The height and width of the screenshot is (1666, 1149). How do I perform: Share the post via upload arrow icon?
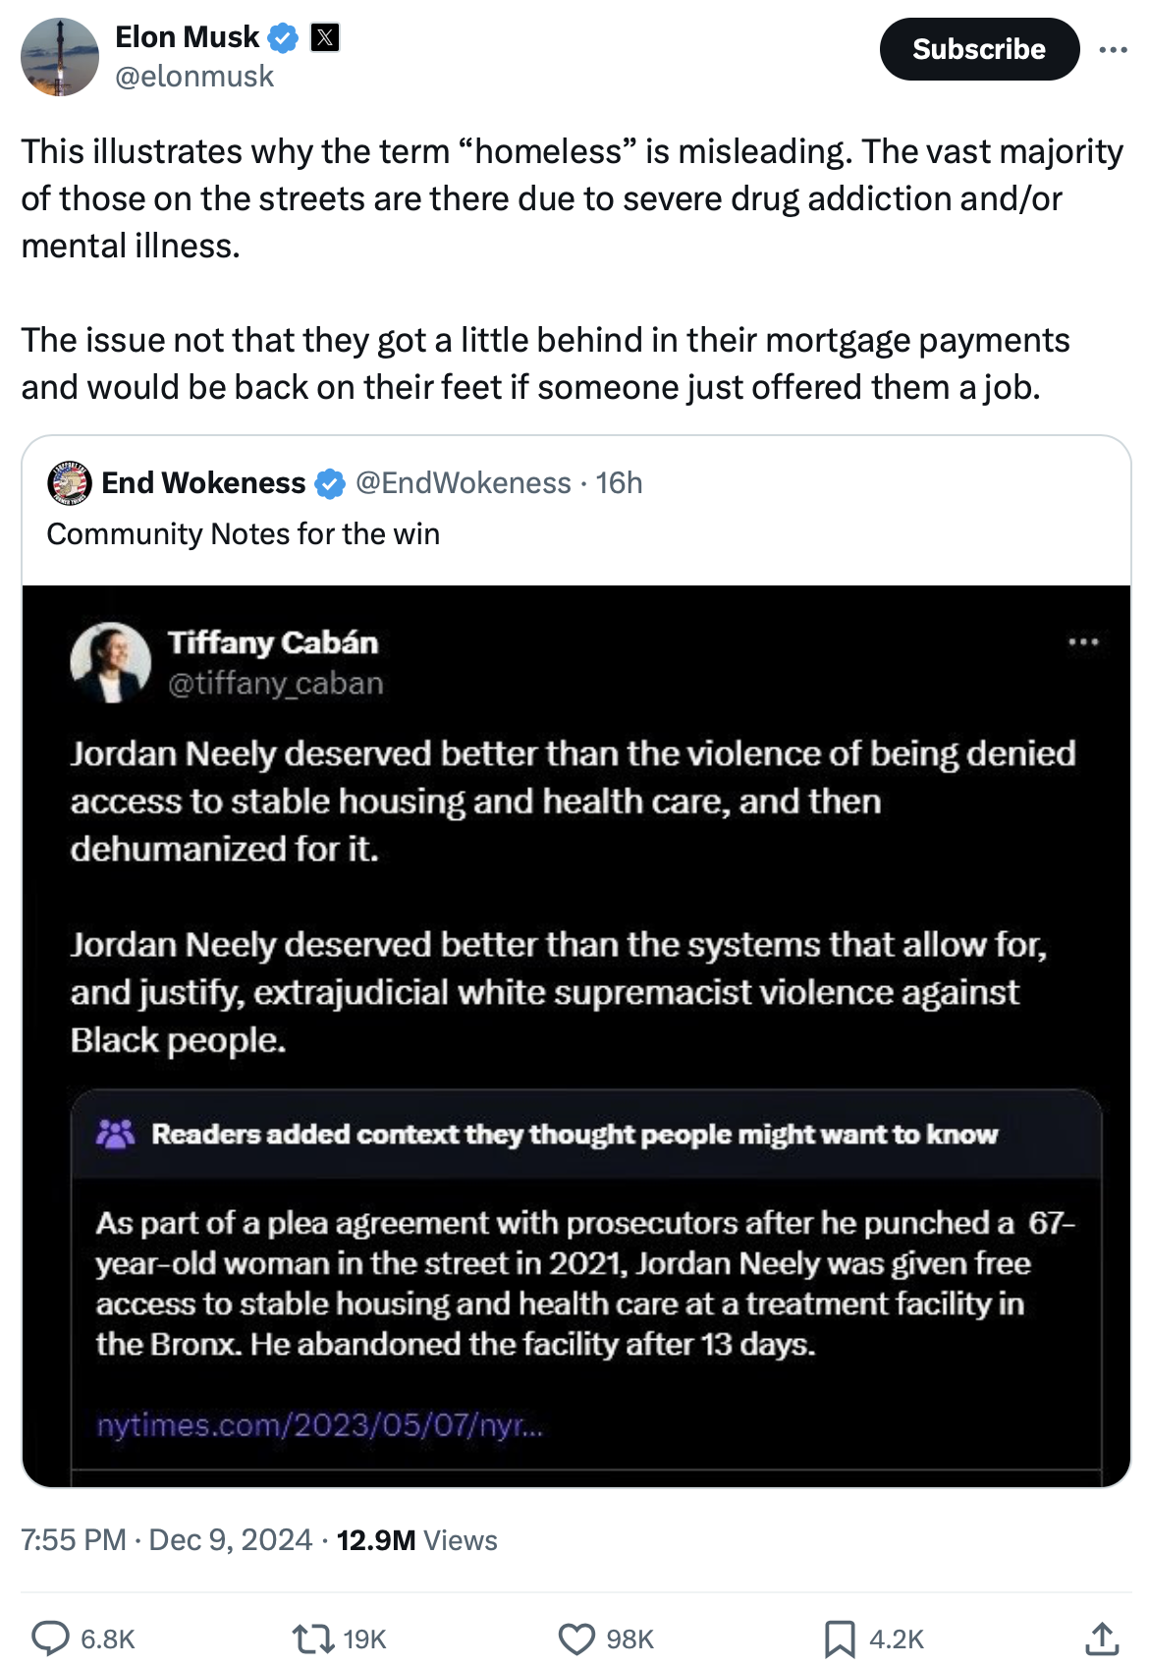pyautogui.click(x=1102, y=1638)
